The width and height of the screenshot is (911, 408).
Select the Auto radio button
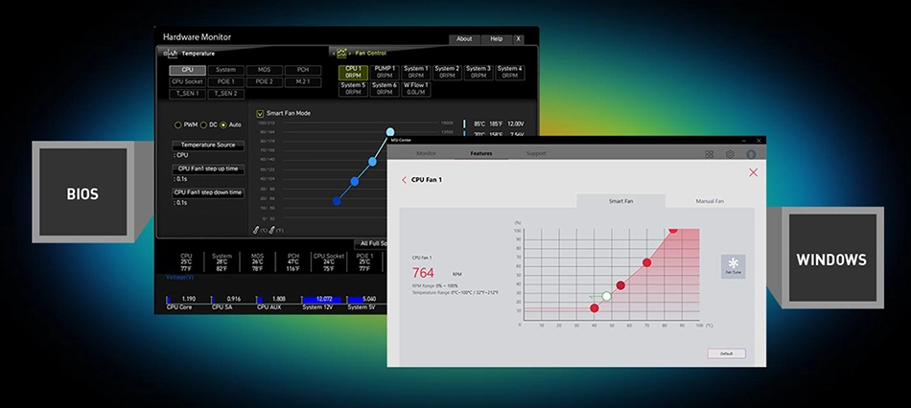coord(223,125)
